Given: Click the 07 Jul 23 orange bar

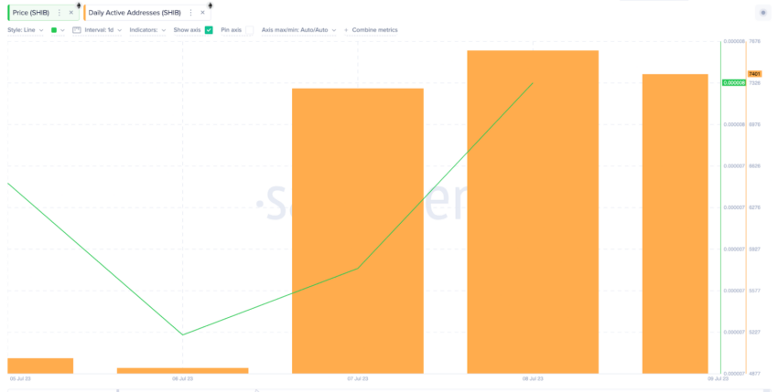Looking at the screenshot, I should pos(357,231).
